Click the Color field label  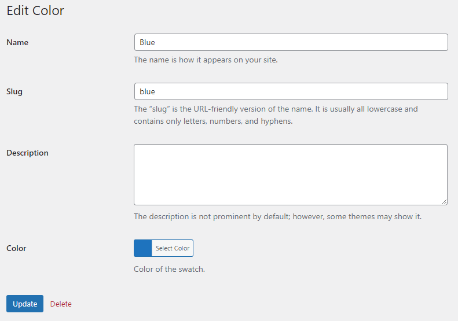point(16,248)
